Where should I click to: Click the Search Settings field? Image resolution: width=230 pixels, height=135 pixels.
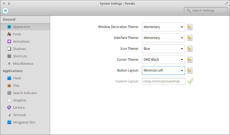tap(206, 11)
